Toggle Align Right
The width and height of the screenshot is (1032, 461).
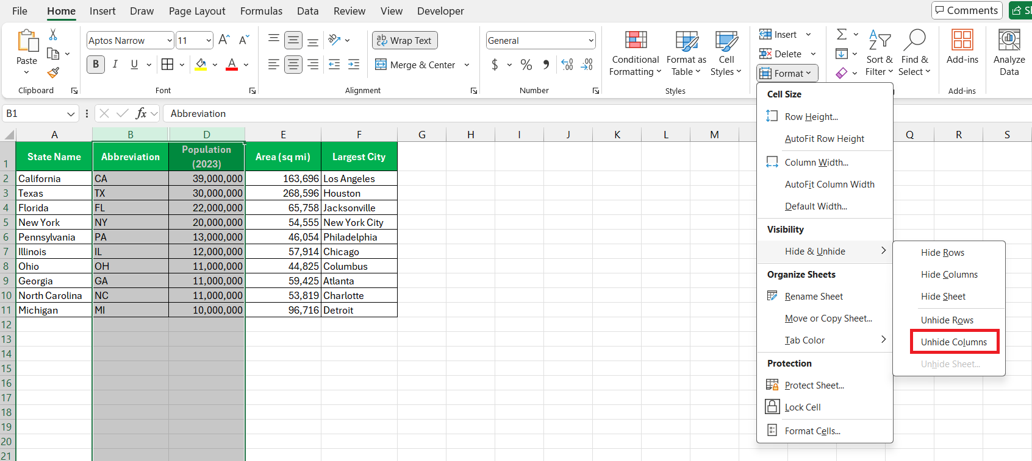point(313,65)
